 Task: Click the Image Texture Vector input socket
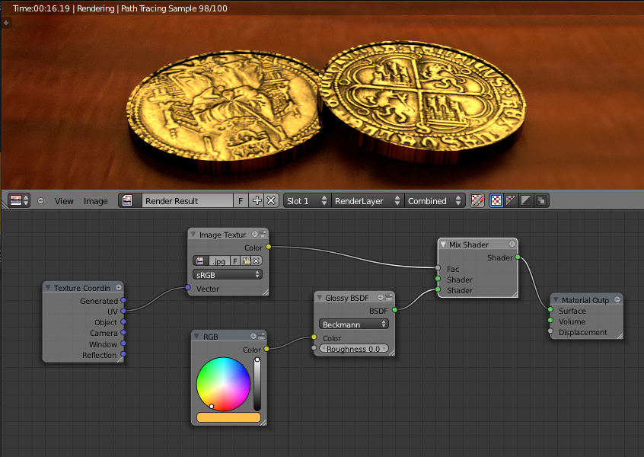[x=188, y=288]
